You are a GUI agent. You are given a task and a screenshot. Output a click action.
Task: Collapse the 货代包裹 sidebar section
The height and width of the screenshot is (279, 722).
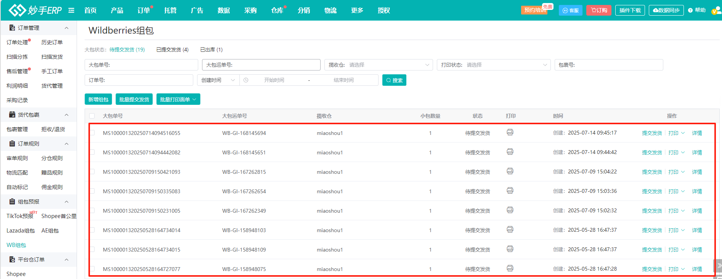coord(67,115)
